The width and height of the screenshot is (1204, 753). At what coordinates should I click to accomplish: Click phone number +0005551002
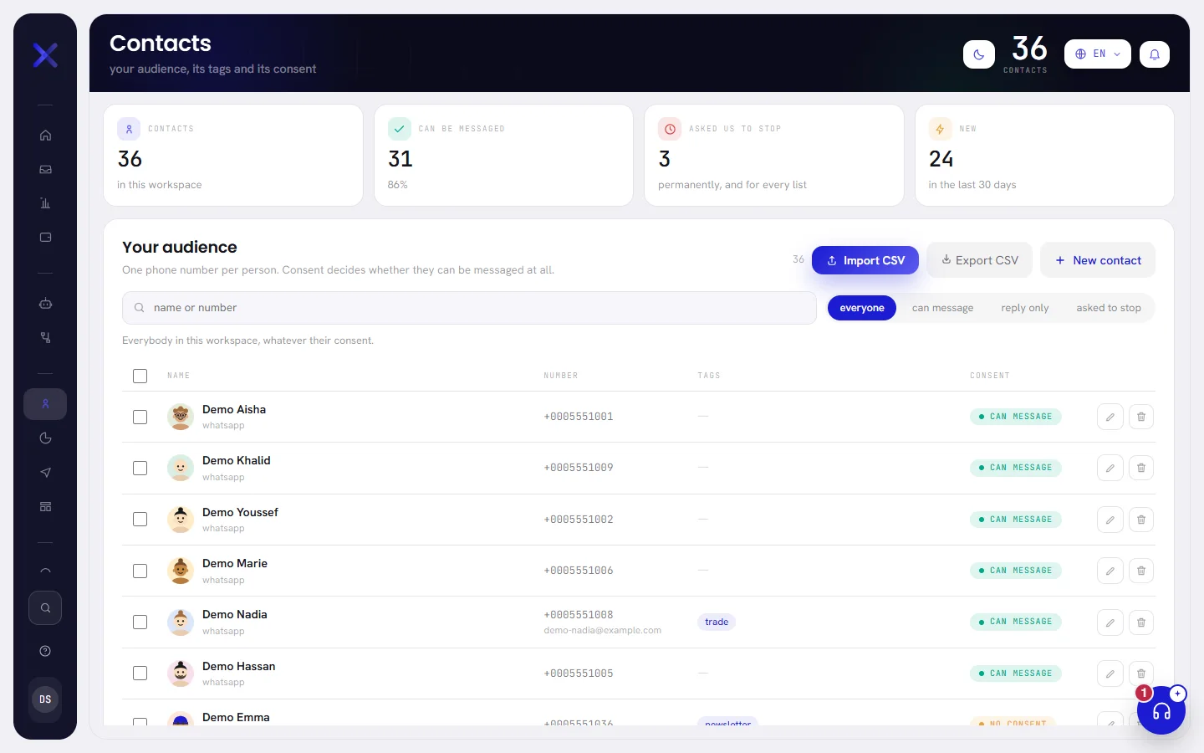(579, 520)
